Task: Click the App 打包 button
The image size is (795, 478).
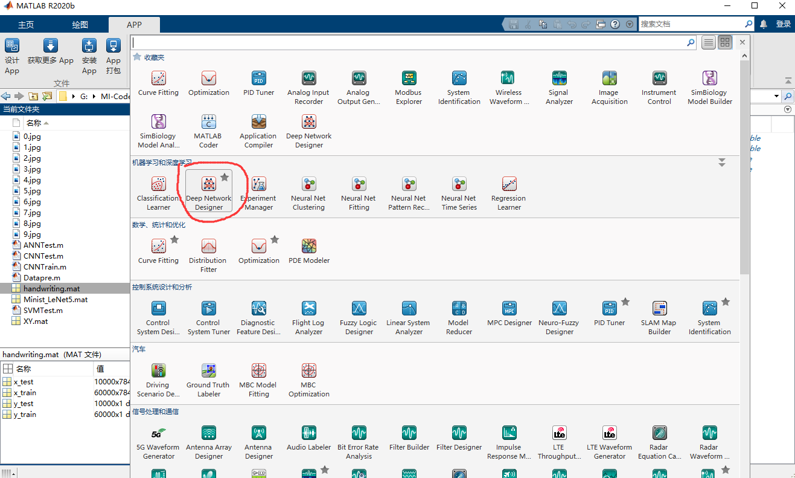Action: click(113, 56)
